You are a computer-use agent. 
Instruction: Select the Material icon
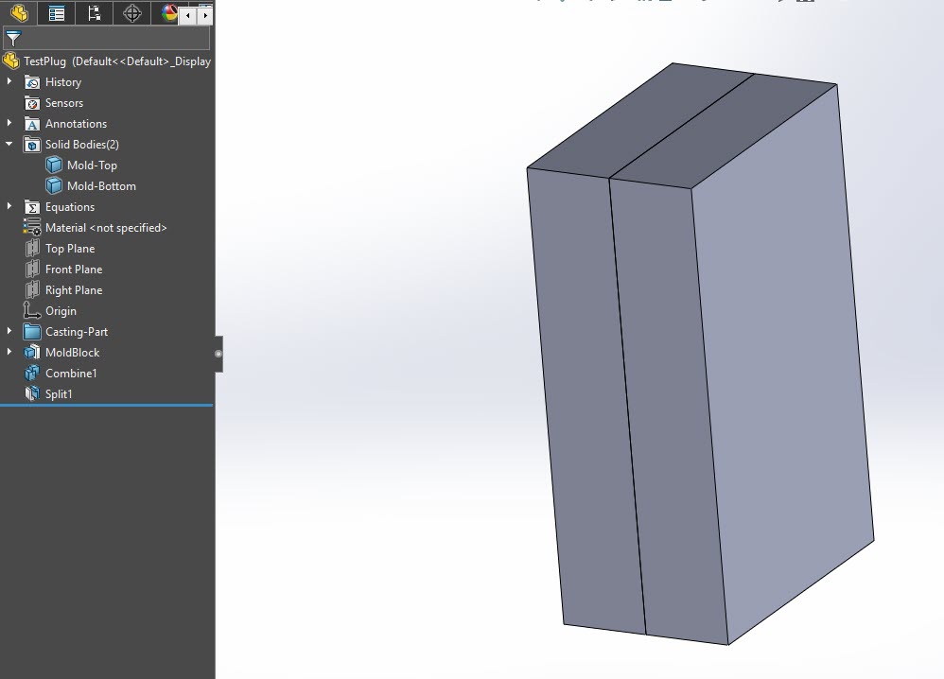32,228
